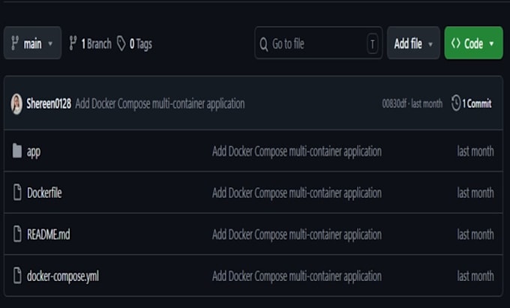This screenshot has width=510, height=308.
Task: Click the branch icon beside 1 Branch
Action: pos(73,43)
